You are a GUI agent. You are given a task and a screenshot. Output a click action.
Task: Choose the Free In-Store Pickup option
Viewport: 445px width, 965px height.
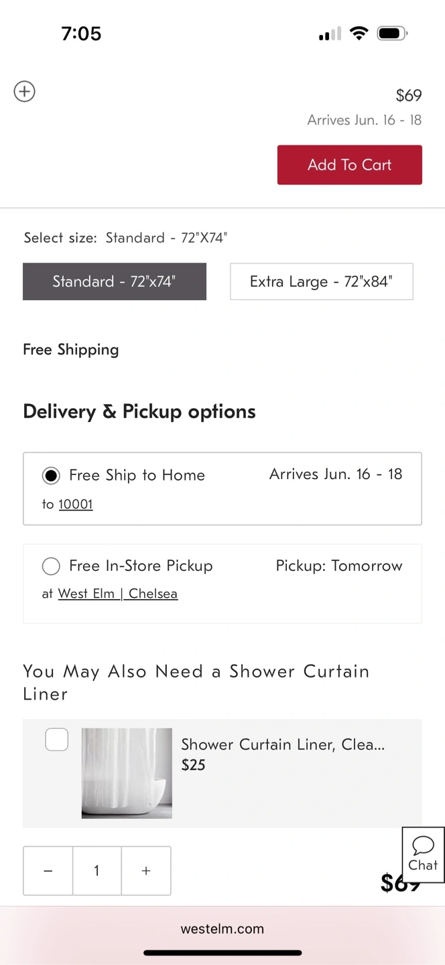pyautogui.click(x=51, y=566)
